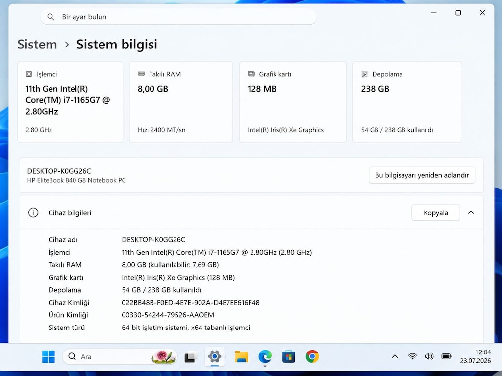Select the '8,00 GB' RAM value in card
502x376 pixels.
pos(153,89)
